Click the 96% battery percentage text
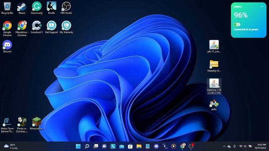This screenshot has width=269, height=151. click(241, 15)
